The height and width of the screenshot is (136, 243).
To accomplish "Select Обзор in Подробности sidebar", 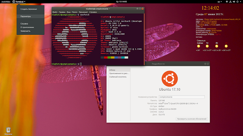I will point(119,70).
